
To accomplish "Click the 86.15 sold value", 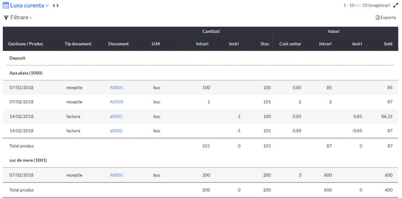I will [387, 117].
